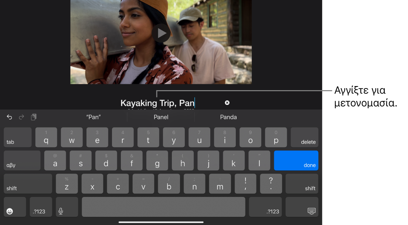The height and width of the screenshot is (225, 408).
Task: Tap the z key
Action: tap(67, 184)
